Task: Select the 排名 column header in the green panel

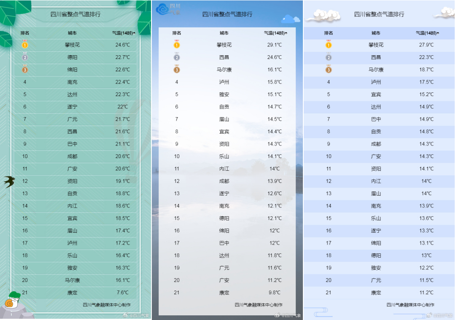Action: coord(25,33)
